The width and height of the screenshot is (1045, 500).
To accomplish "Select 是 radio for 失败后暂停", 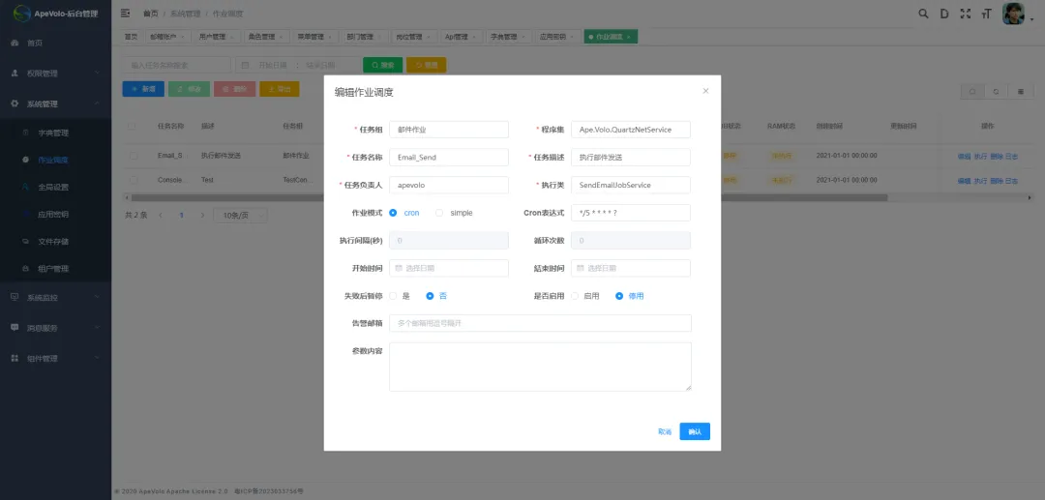I will 393,296.
